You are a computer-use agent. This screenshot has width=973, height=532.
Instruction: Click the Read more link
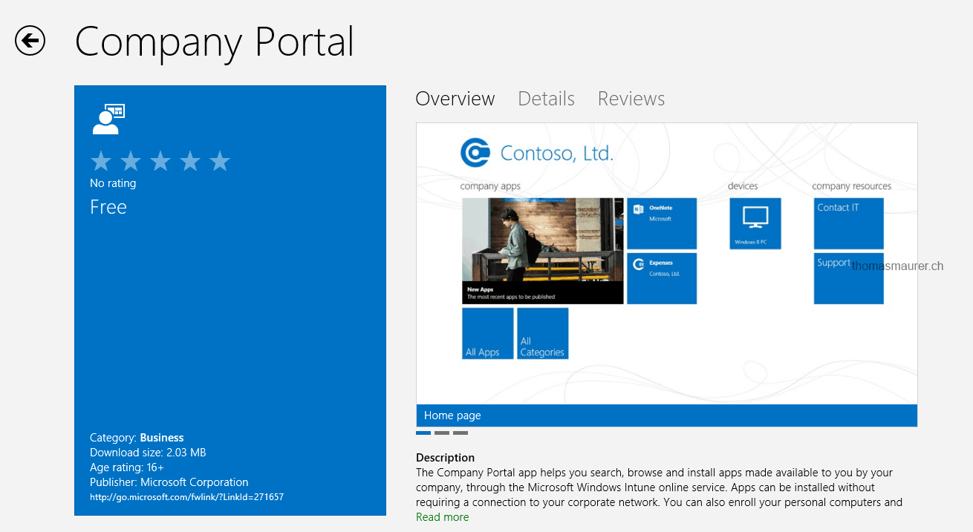tap(443, 517)
